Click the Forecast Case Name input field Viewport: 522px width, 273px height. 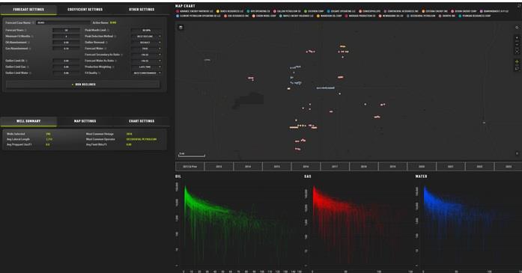(x=63, y=22)
